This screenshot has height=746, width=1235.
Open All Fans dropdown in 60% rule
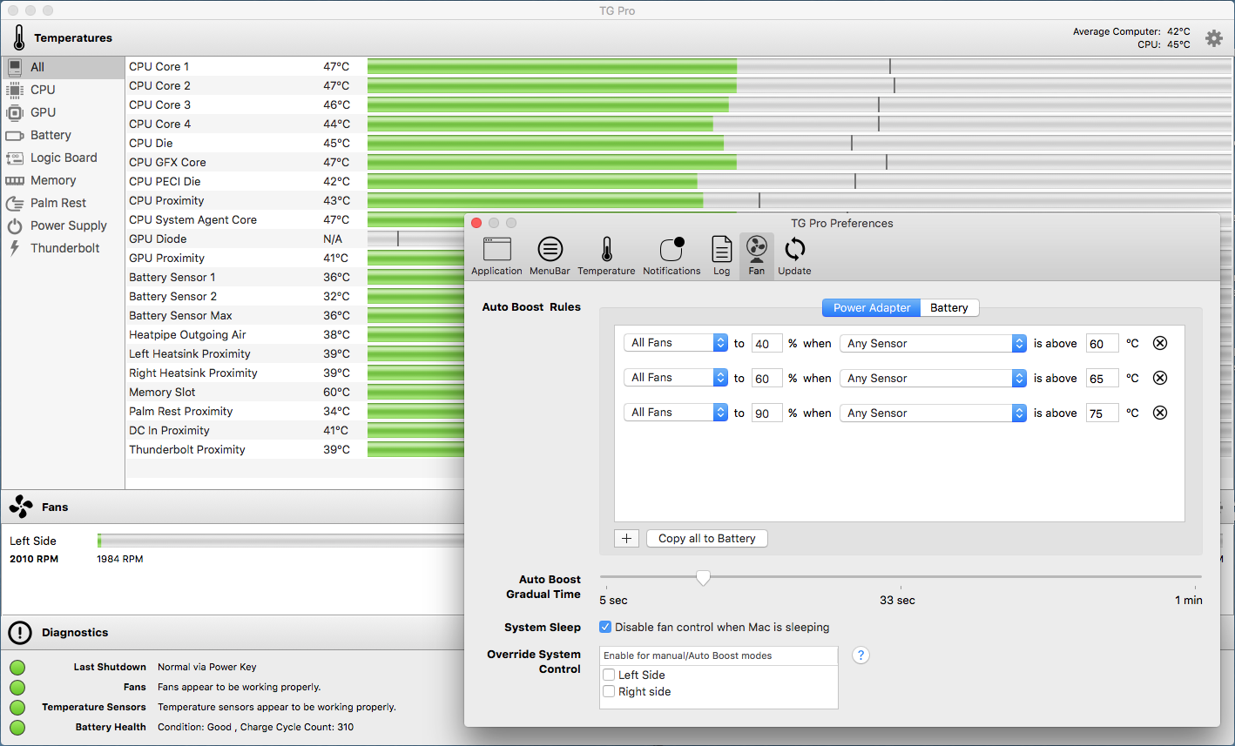(676, 378)
